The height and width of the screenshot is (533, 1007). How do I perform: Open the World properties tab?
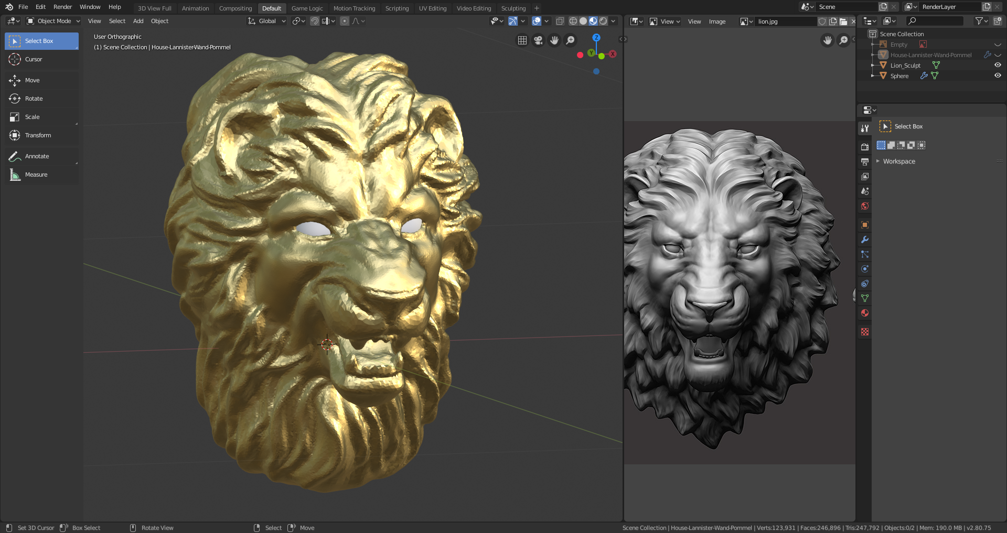[x=865, y=205]
